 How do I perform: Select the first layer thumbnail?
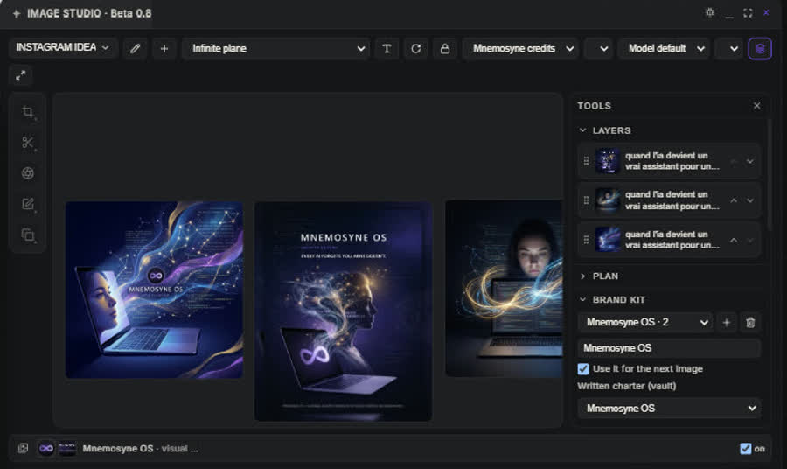[608, 161]
